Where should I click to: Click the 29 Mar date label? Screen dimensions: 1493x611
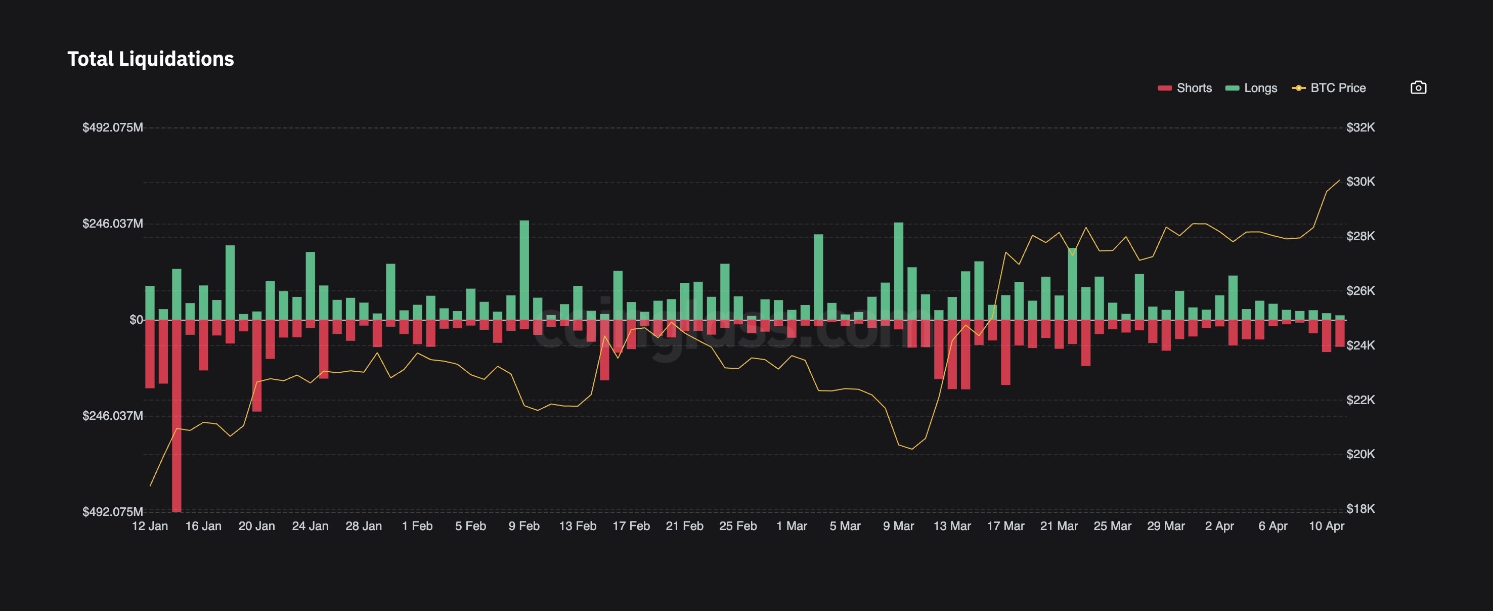1166,526
